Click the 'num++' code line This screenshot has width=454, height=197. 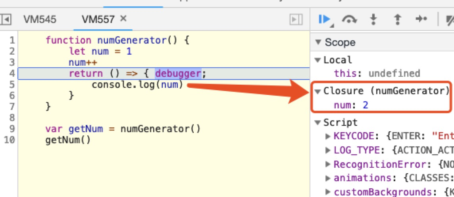tap(83, 62)
